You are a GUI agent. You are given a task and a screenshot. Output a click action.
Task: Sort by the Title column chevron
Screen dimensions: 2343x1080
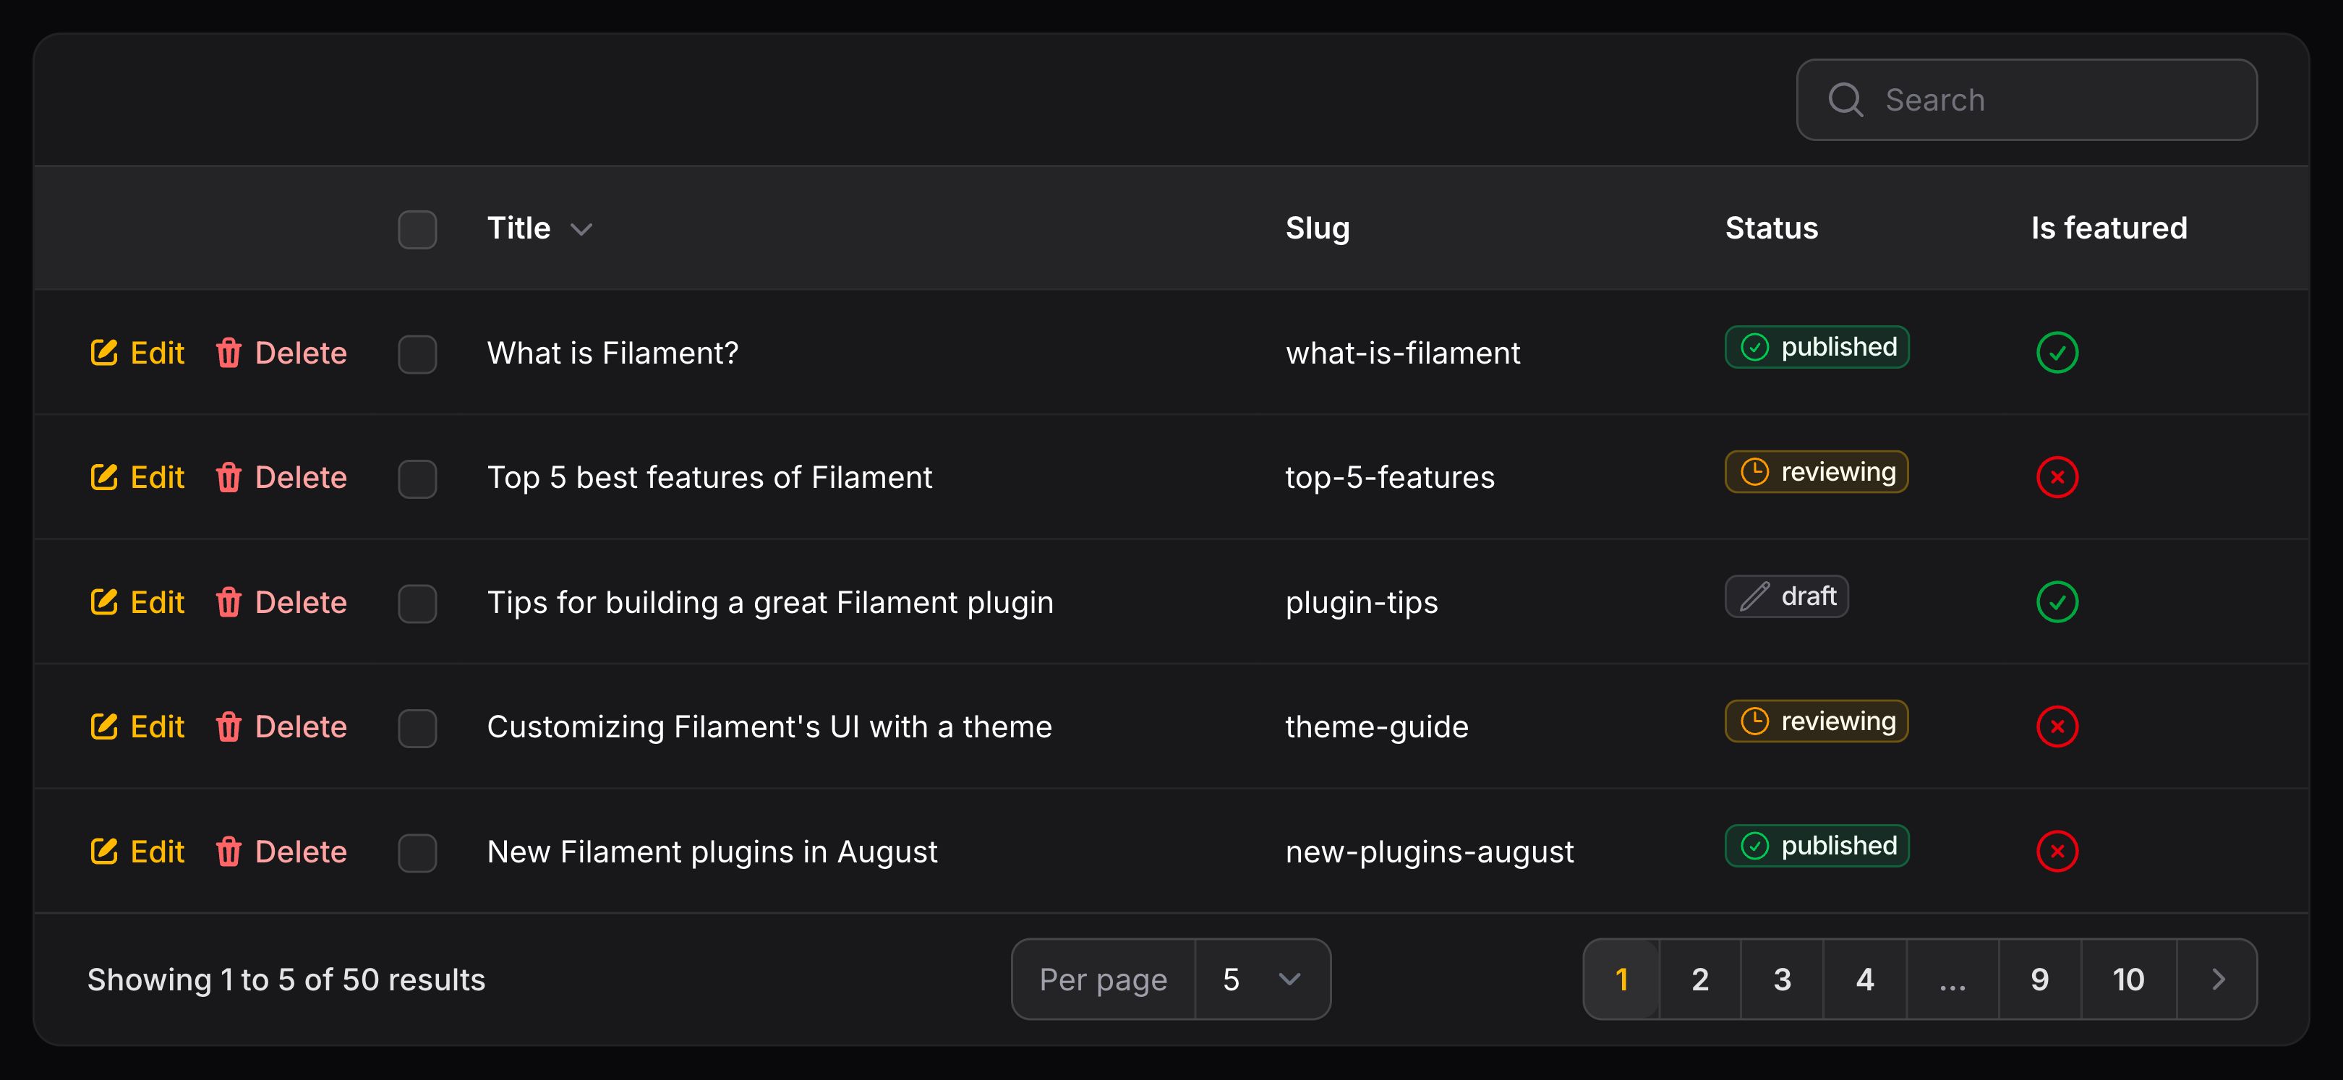pos(581,229)
